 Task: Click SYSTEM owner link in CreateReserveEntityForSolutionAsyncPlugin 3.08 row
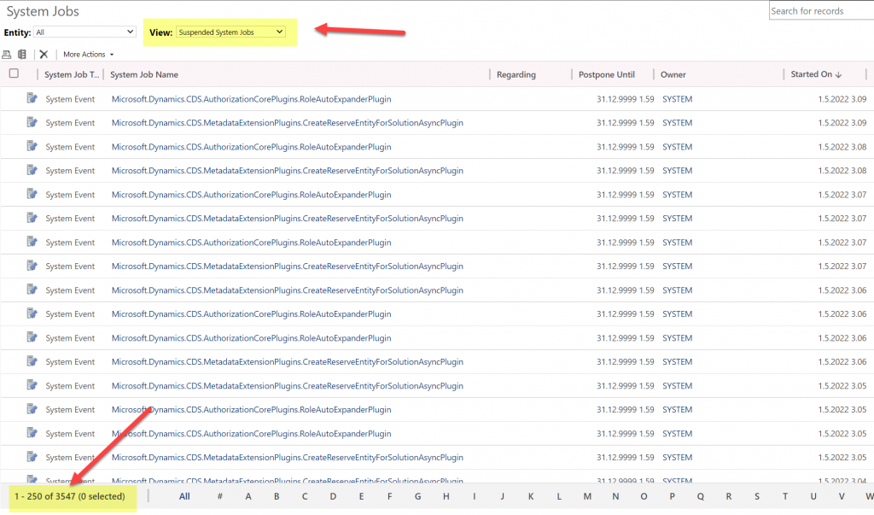point(677,171)
